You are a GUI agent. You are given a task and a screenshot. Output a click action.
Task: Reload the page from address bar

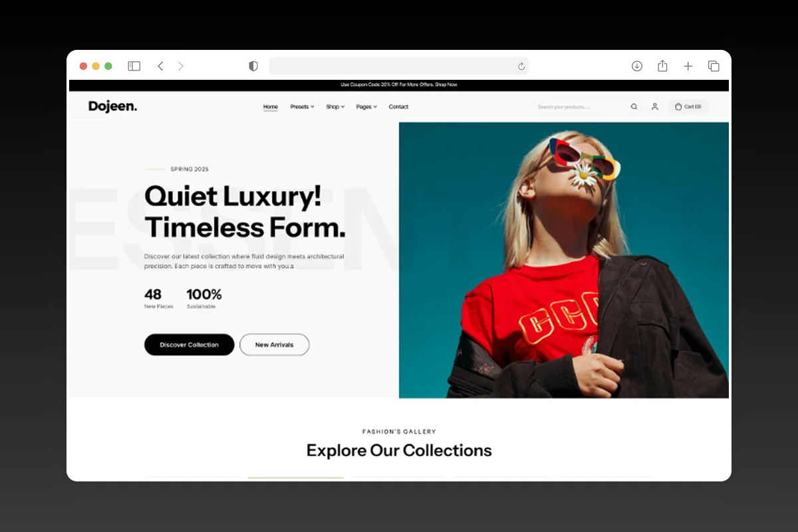[x=521, y=66]
